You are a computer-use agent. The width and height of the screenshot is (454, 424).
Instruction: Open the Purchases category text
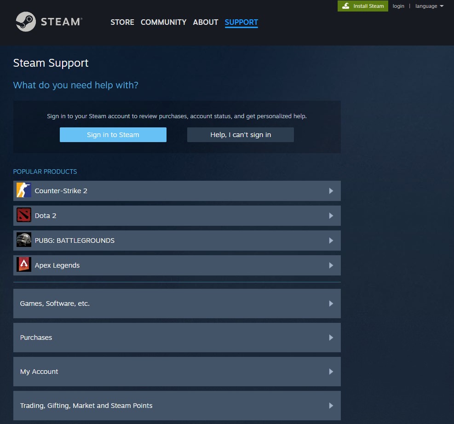coord(36,338)
